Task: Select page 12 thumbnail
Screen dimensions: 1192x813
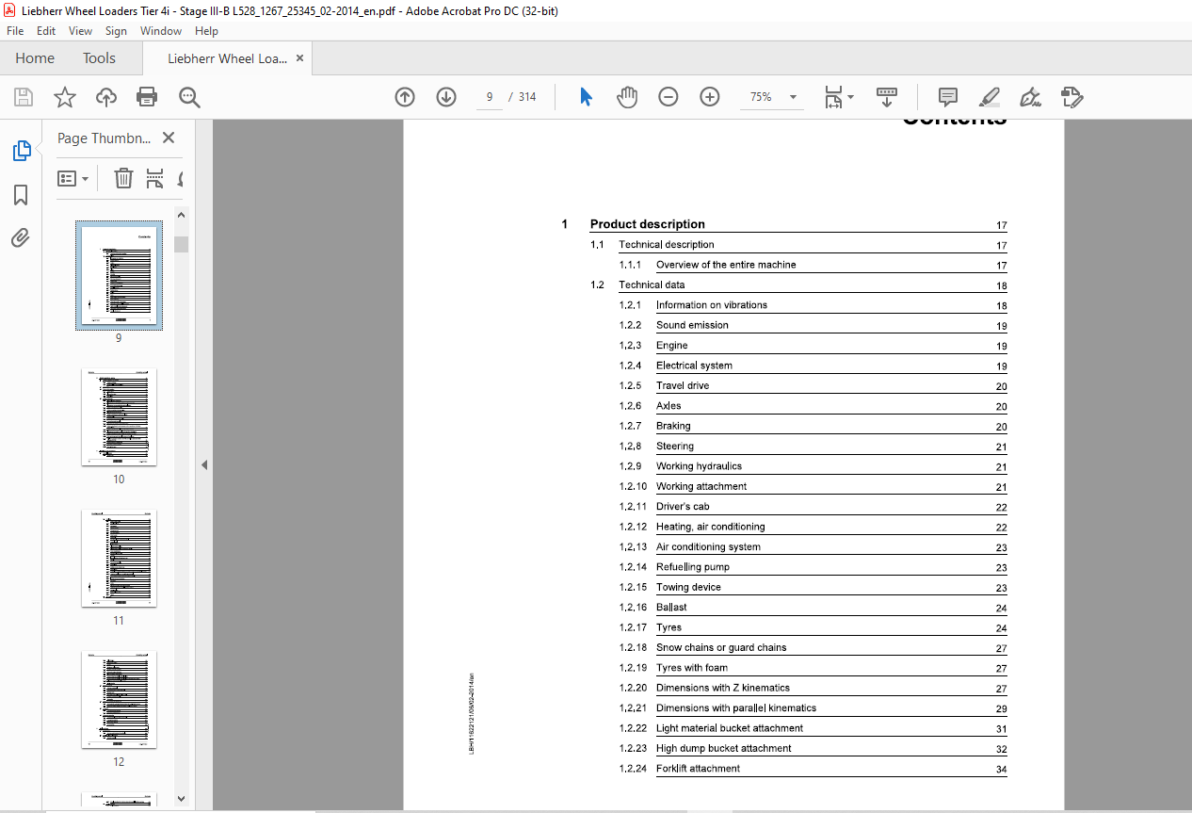Action: (x=119, y=699)
